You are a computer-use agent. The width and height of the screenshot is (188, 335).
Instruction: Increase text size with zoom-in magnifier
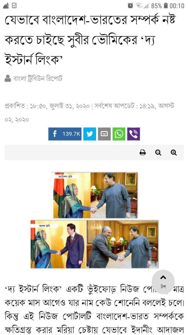174,152
